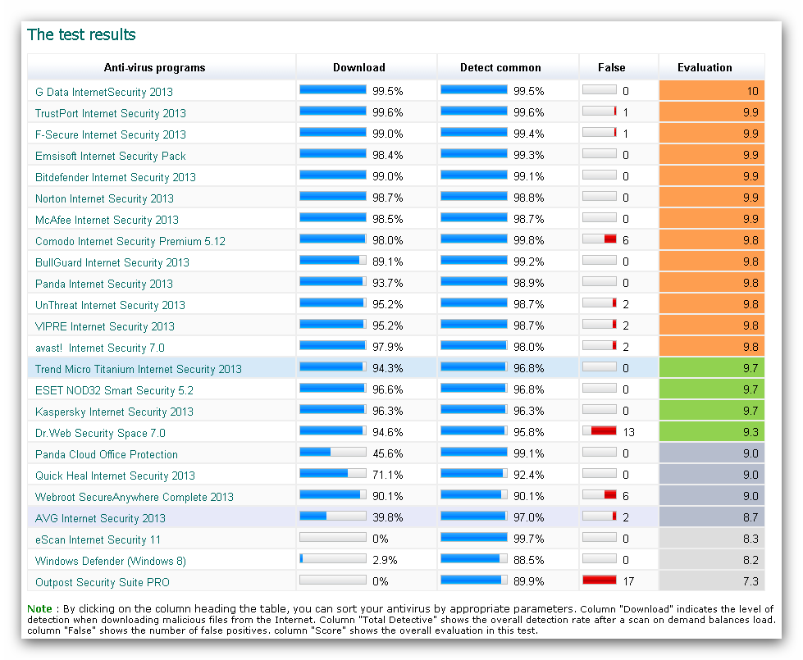Click the Anti-virus programs column header
Screen dimensions: 803x660
click(x=154, y=67)
